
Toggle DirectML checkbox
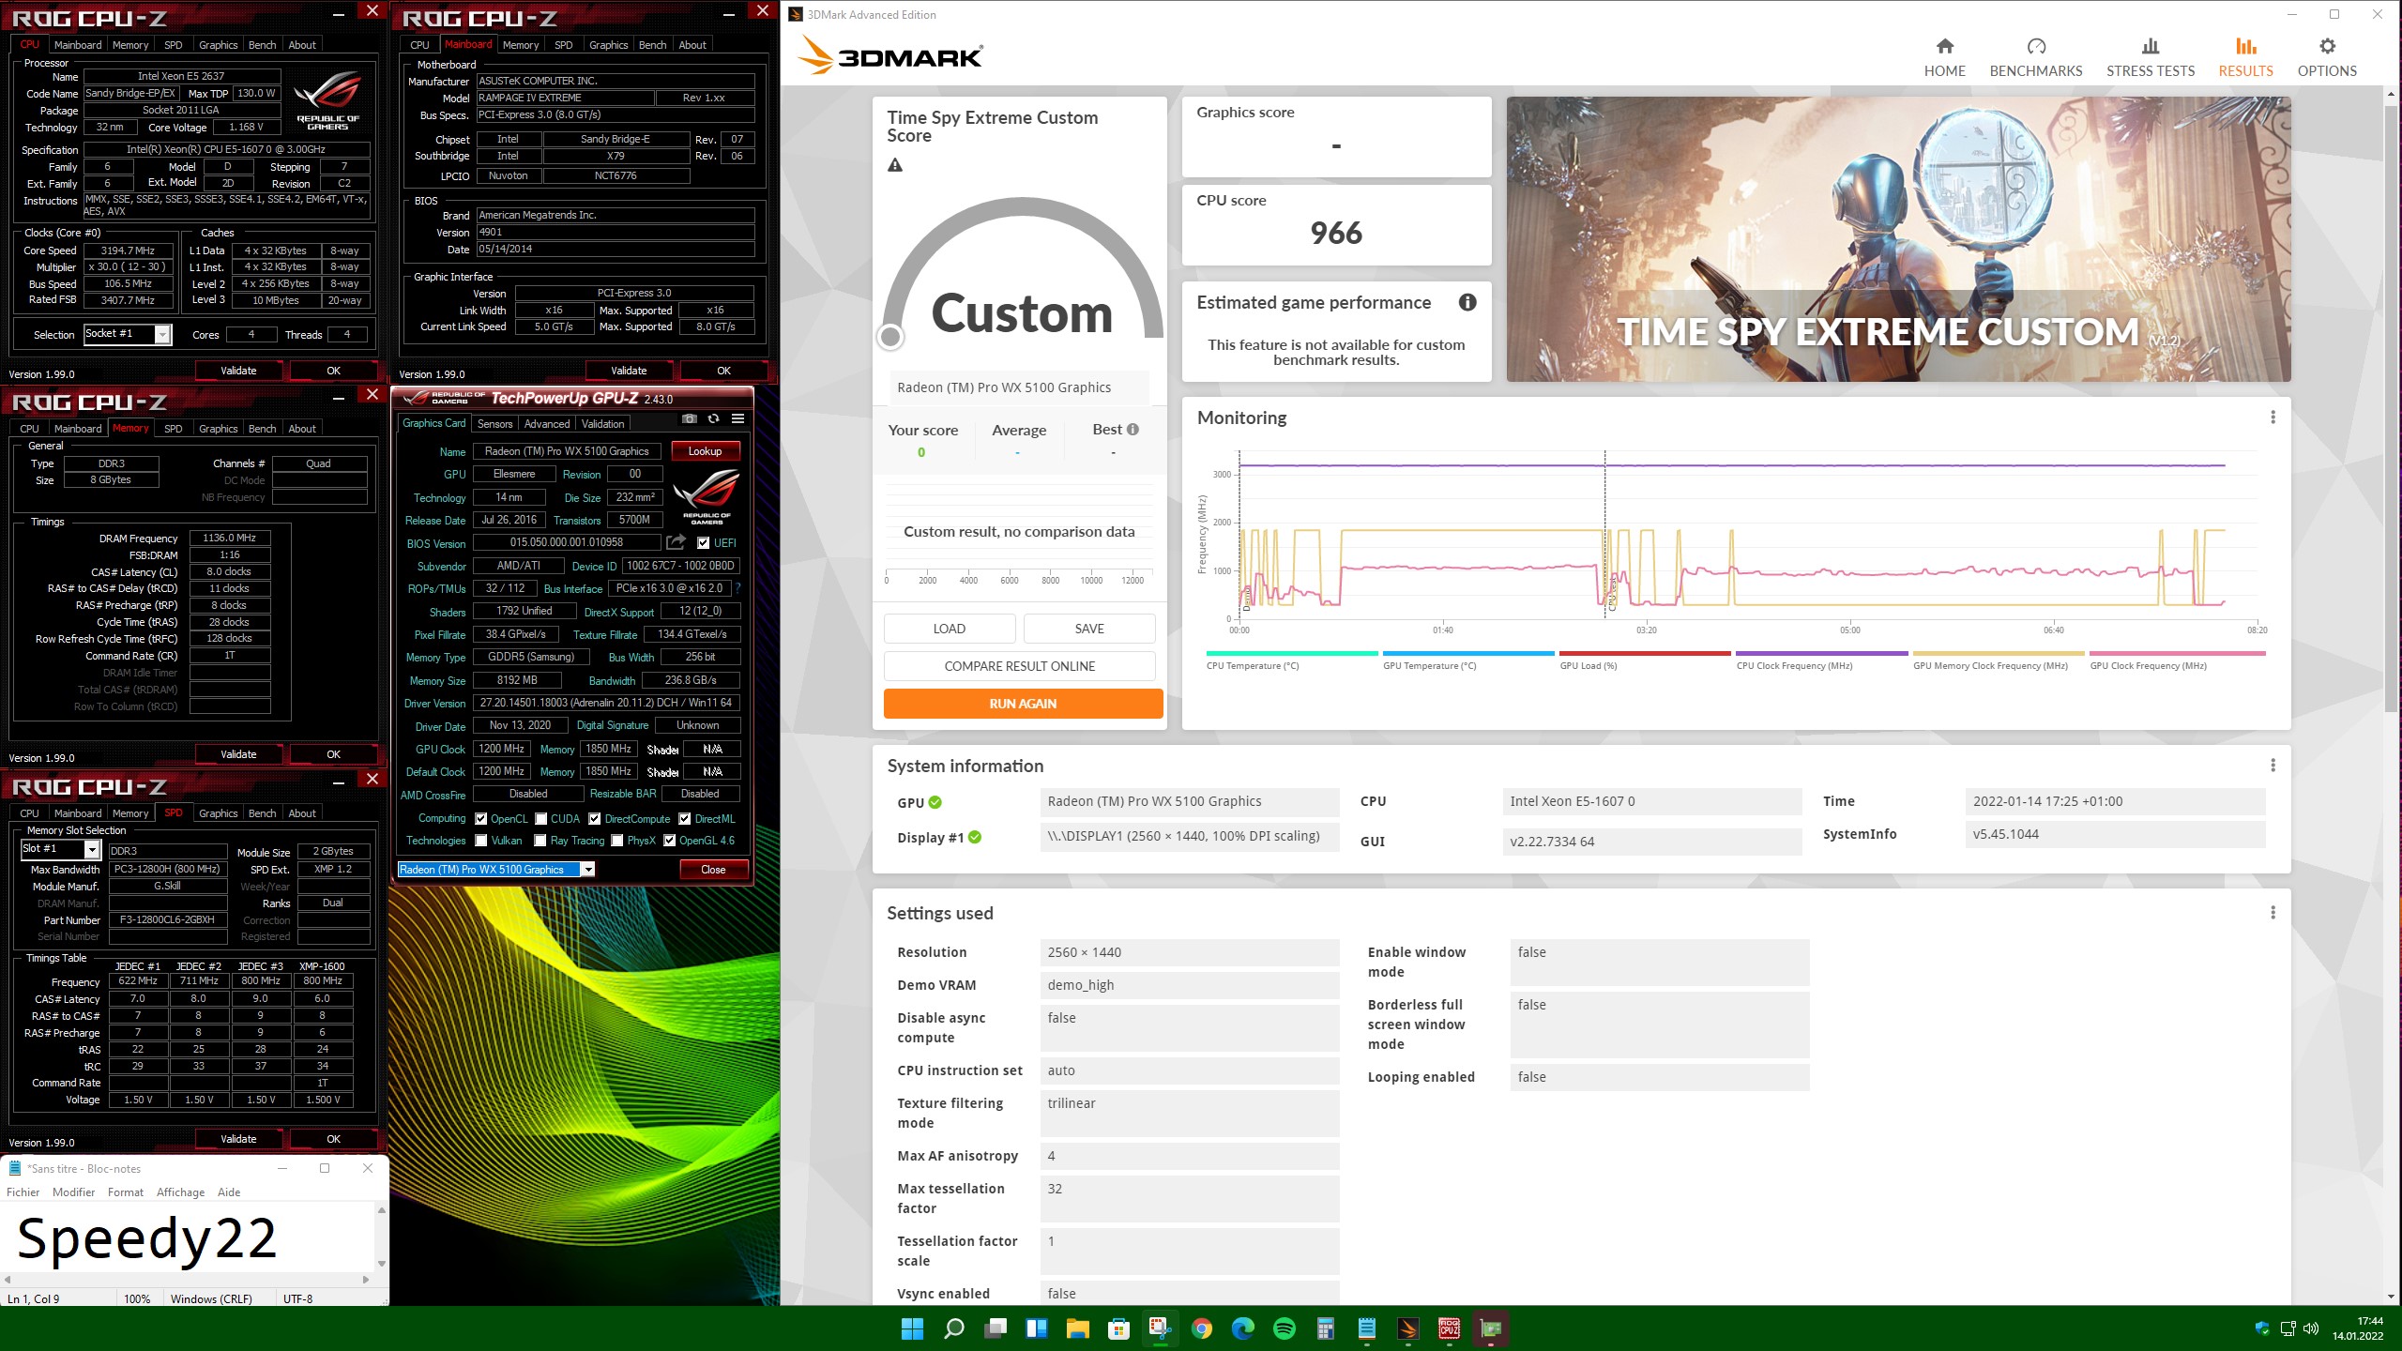click(685, 818)
